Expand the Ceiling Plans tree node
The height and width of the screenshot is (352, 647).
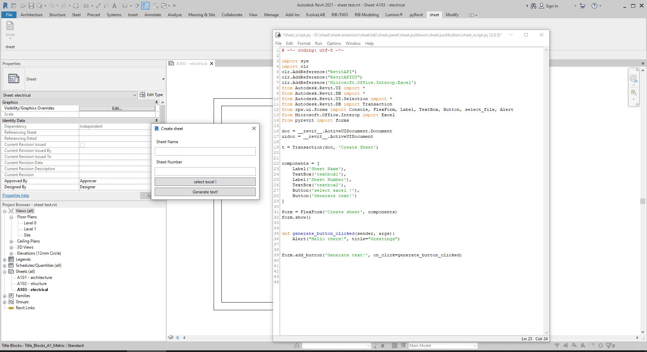tap(11, 242)
